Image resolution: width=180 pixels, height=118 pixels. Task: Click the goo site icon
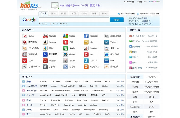point(86,54)
